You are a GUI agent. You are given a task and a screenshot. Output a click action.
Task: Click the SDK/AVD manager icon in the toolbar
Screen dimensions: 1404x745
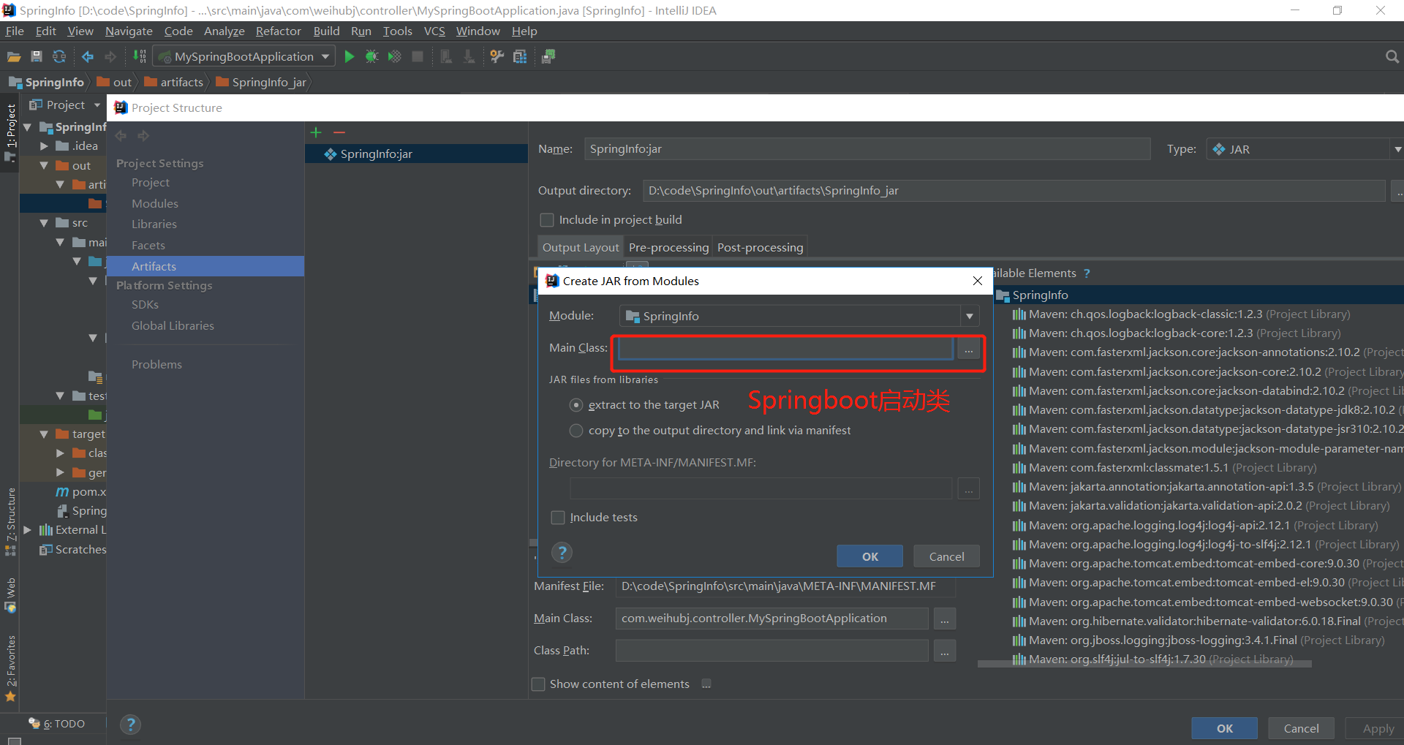[x=548, y=57]
